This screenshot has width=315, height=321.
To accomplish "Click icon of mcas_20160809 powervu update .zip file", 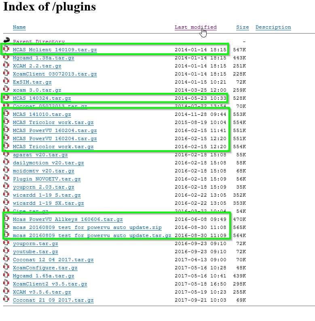I will pyautogui.click(x=6, y=227).
